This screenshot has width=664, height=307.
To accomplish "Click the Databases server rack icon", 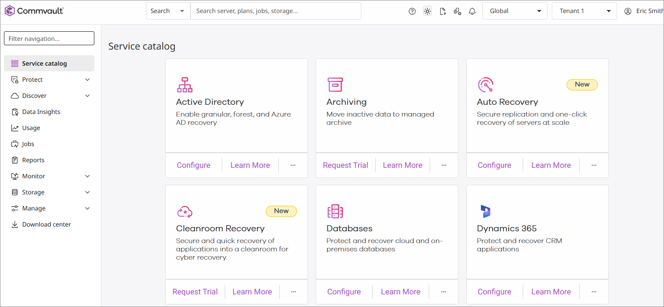I will pyautogui.click(x=335, y=211).
